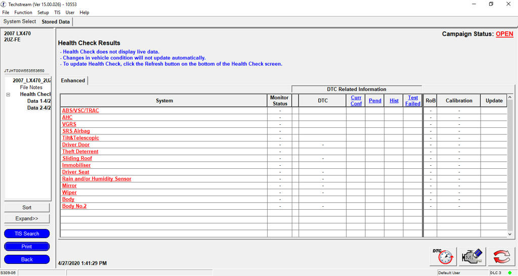Select the Health Check tree item

coord(35,95)
